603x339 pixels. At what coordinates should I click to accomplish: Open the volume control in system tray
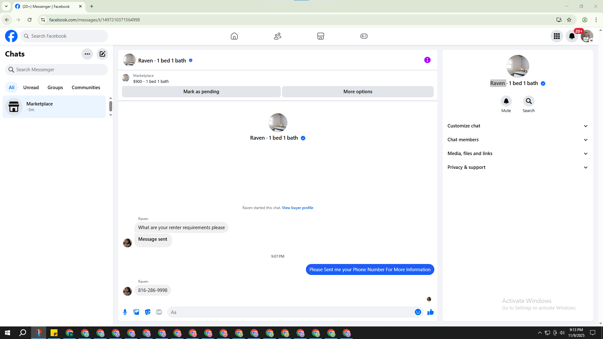pos(562,333)
